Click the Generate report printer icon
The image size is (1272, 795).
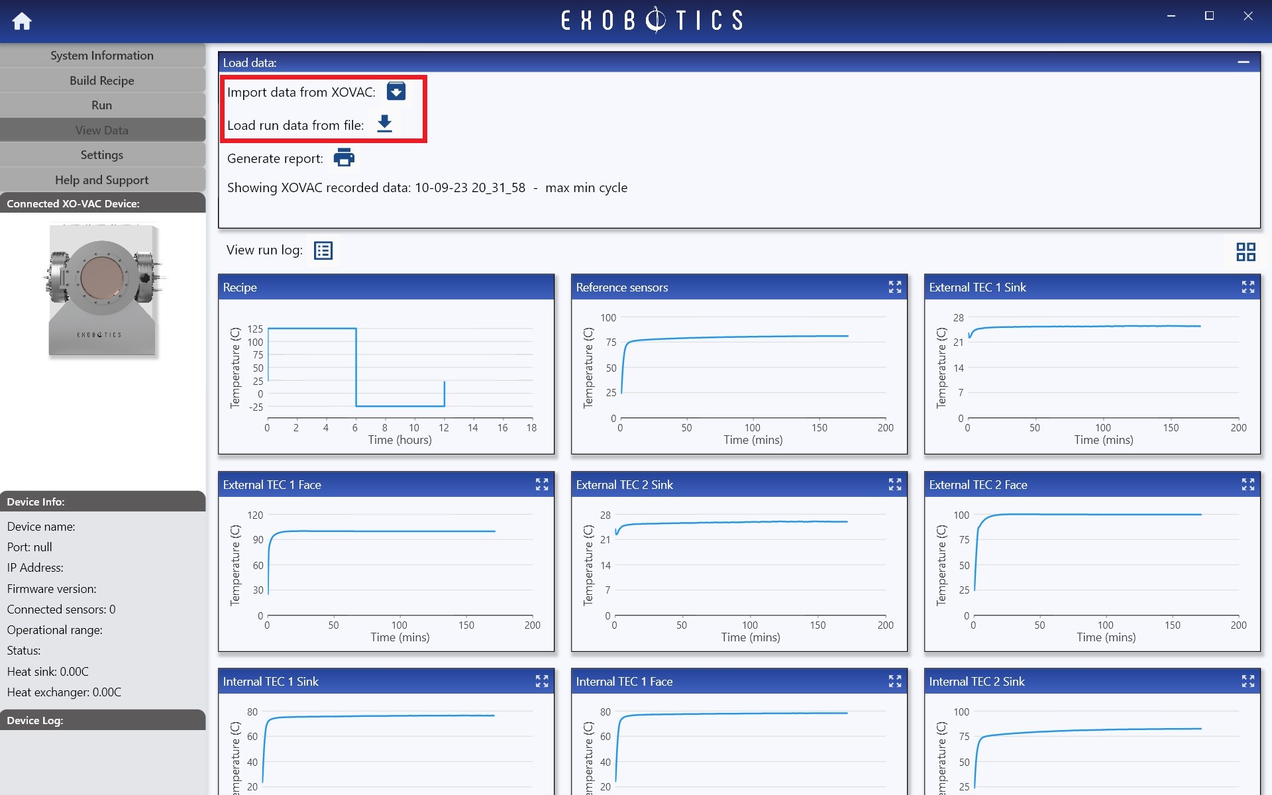point(344,158)
